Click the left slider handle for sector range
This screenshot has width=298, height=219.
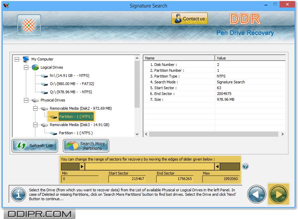82,166
